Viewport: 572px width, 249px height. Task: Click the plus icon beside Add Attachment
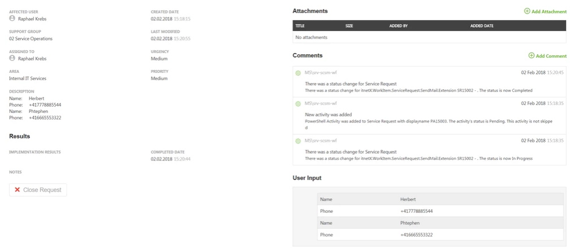[527, 11]
